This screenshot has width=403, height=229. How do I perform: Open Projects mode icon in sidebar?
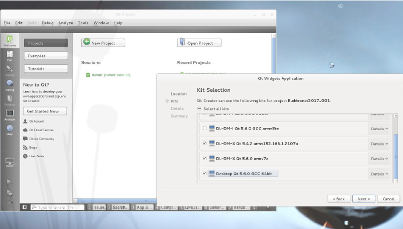coord(10,100)
